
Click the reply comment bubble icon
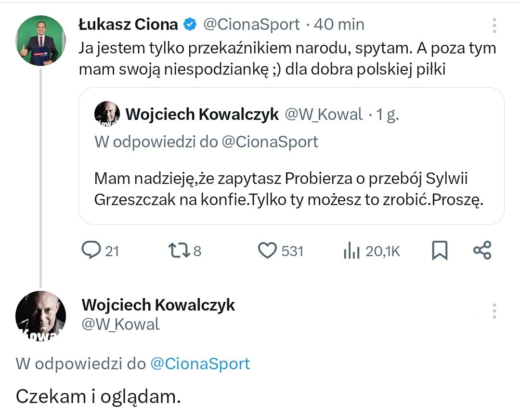[91, 250]
